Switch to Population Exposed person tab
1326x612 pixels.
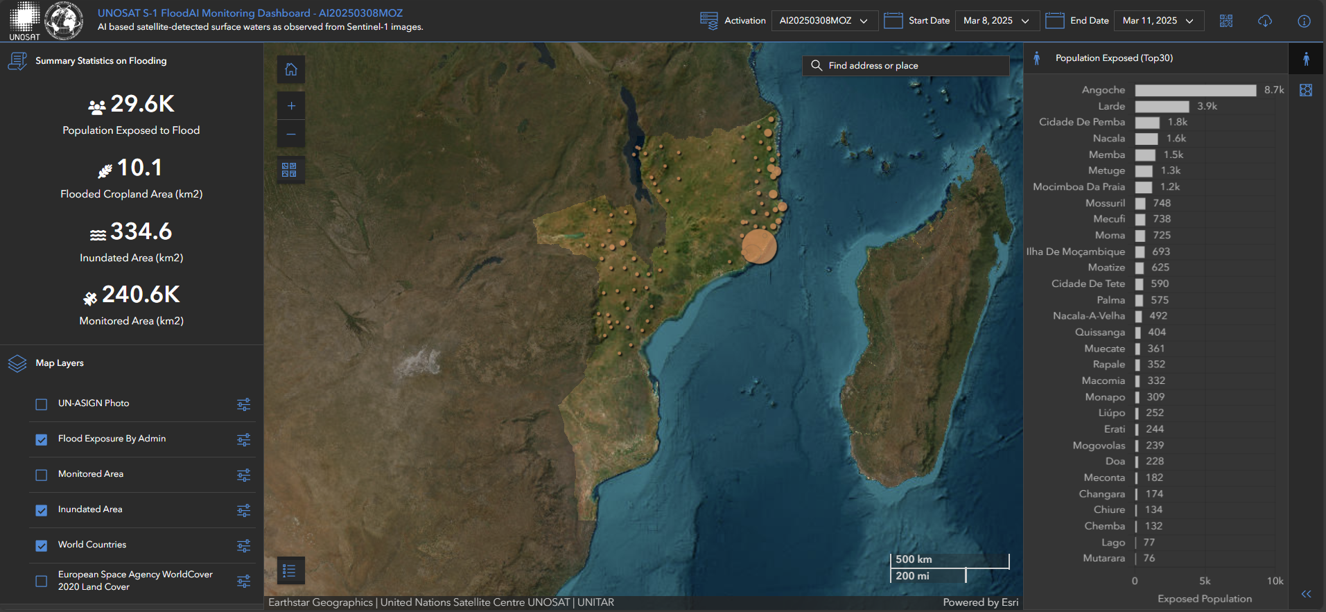coord(1306,59)
